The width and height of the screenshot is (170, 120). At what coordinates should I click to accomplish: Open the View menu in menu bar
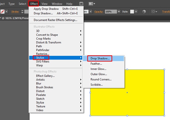[x=44, y=4]
